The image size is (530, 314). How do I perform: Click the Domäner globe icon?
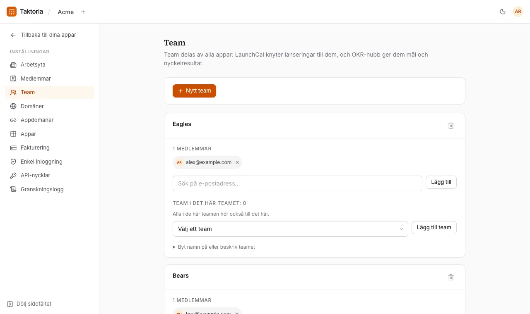tap(13, 106)
